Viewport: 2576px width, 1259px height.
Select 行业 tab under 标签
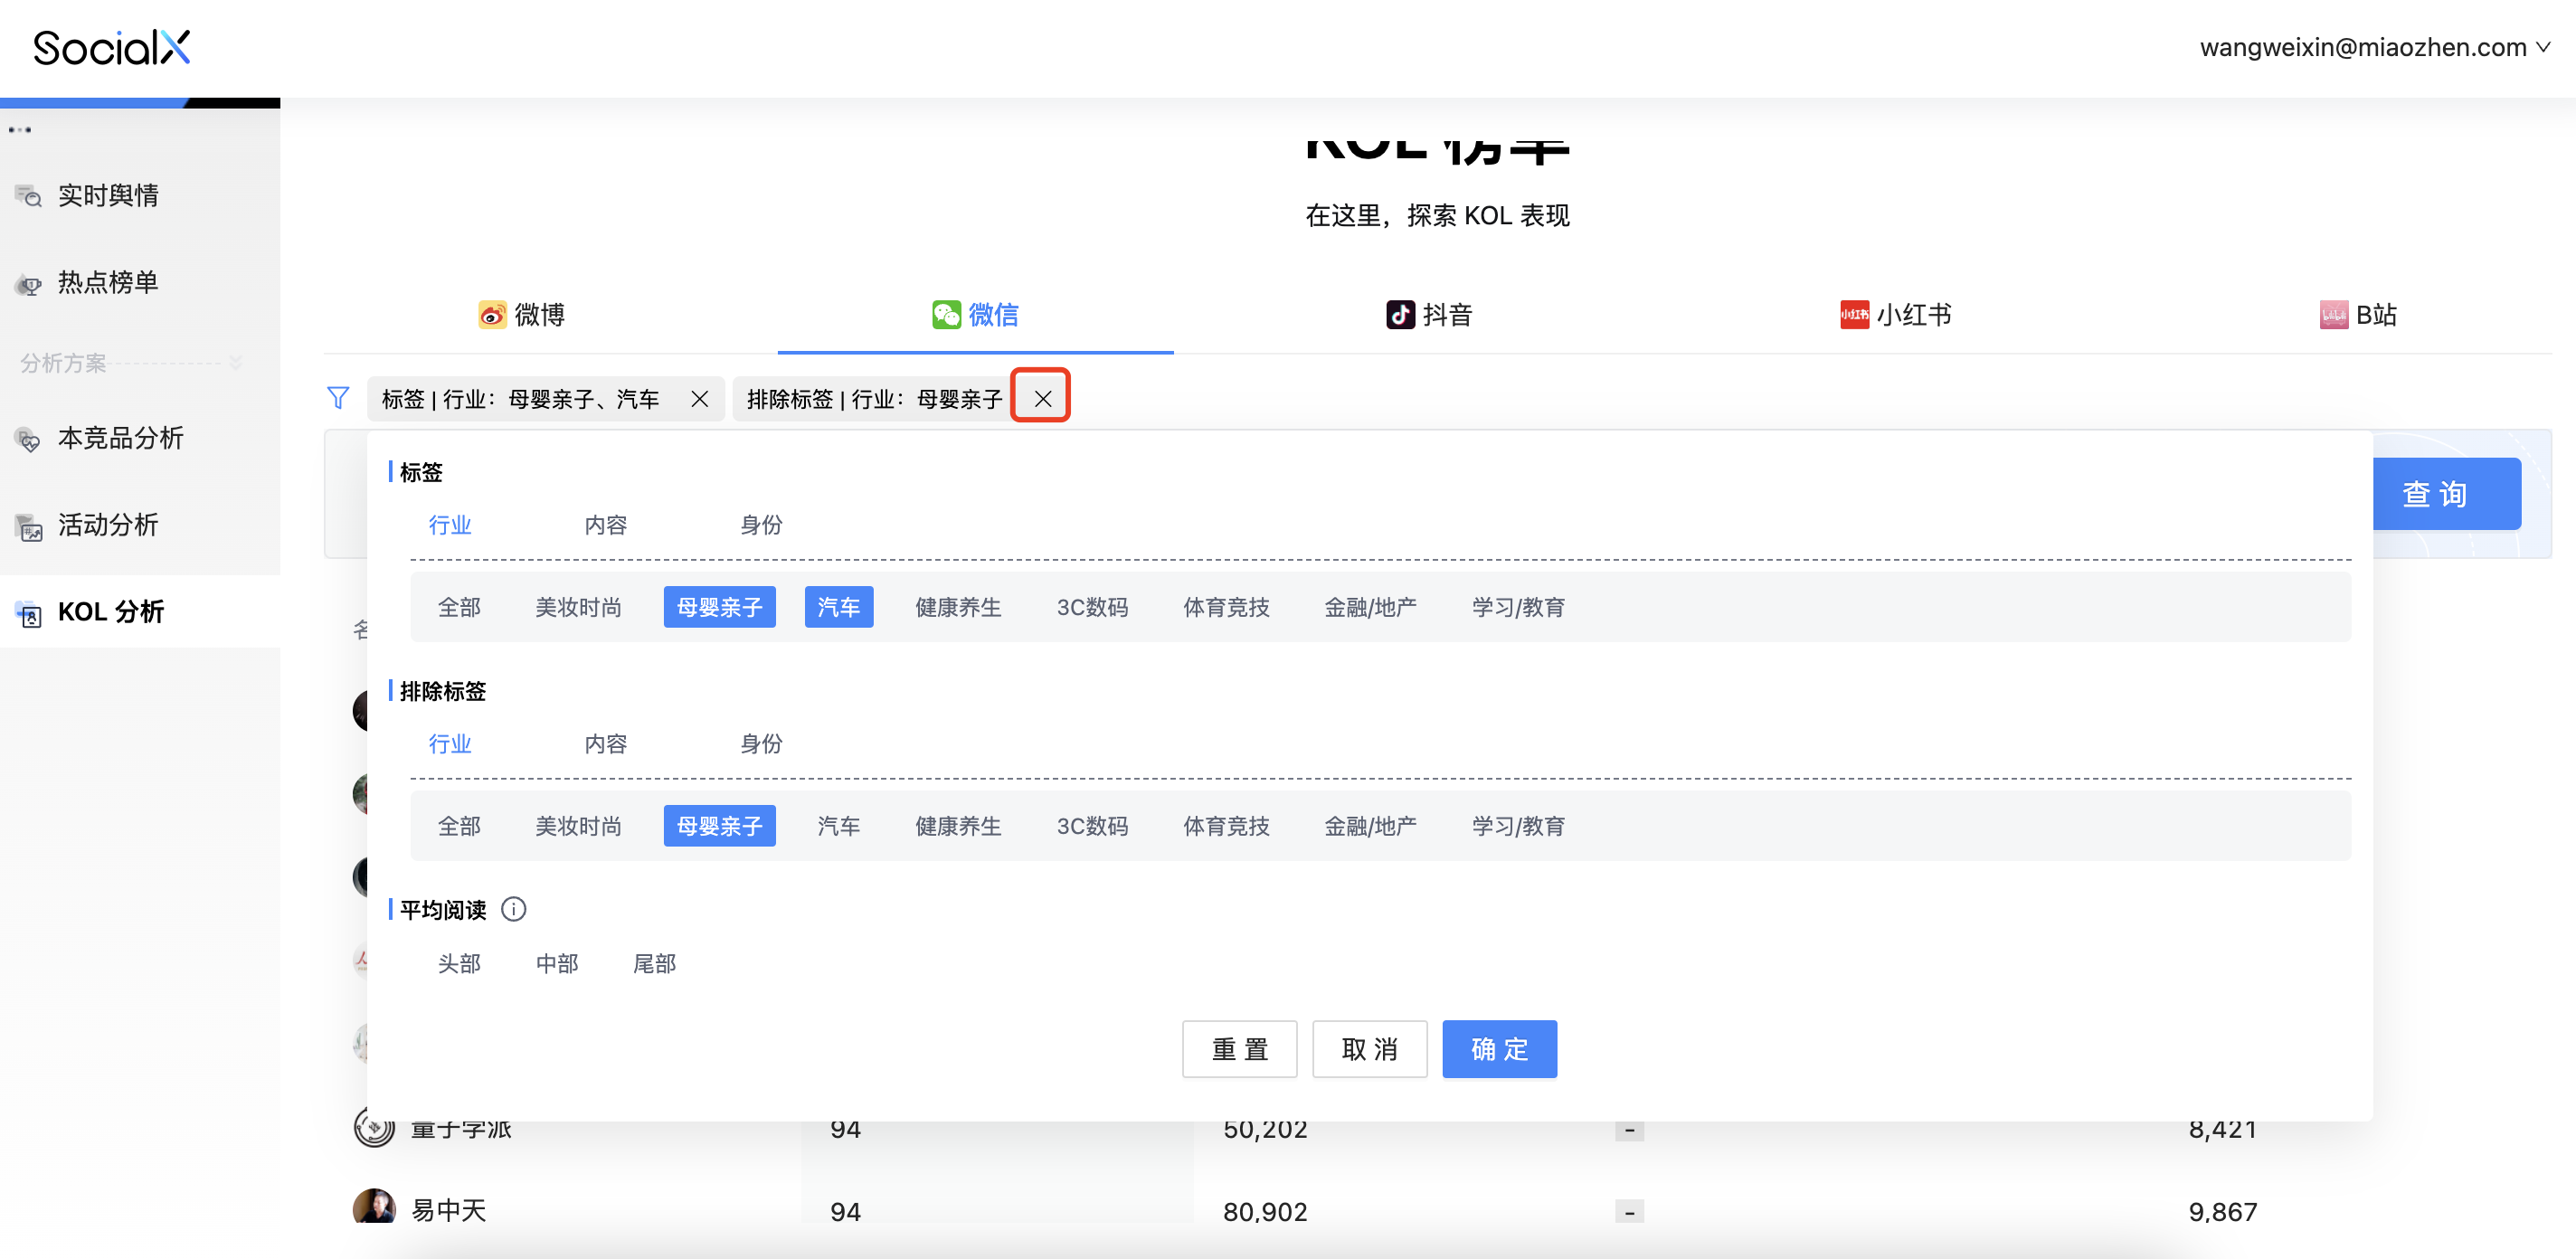[450, 524]
